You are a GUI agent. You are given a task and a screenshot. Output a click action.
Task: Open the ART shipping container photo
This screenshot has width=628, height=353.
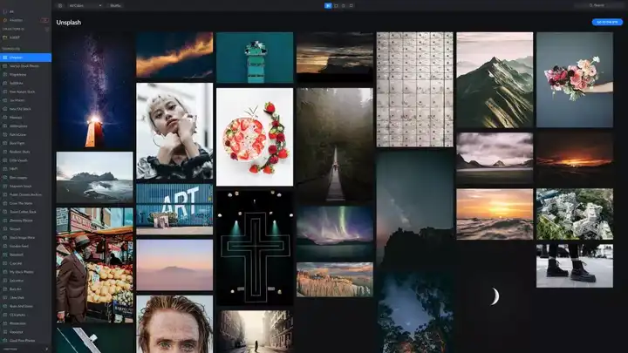click(174, 209)
